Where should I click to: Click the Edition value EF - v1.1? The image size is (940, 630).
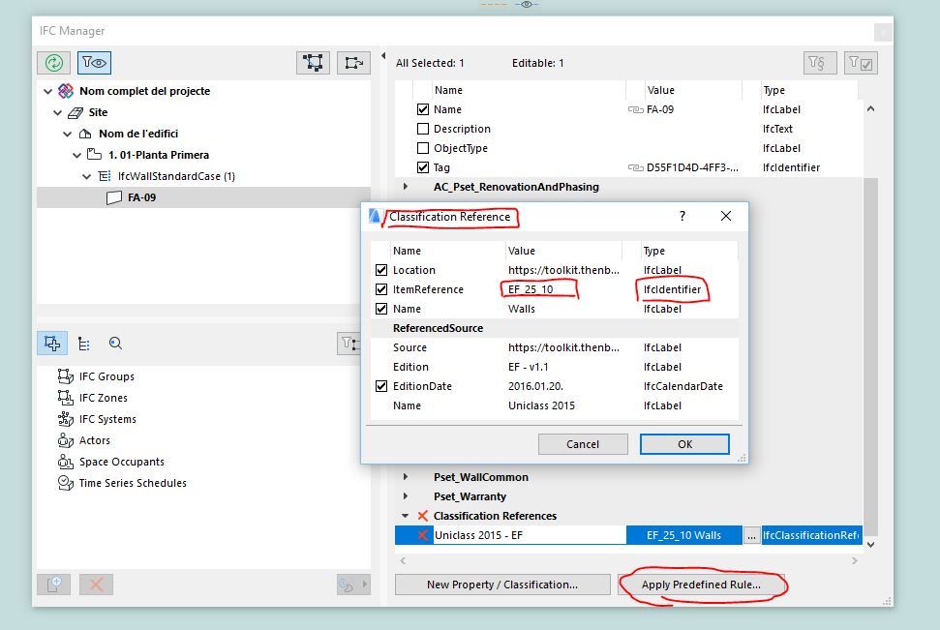(x=529, y=367)
